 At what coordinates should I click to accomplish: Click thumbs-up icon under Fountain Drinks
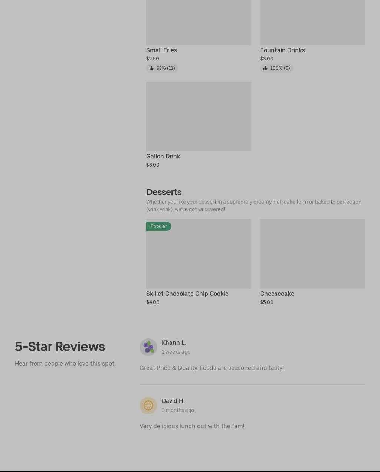[265, 68]
